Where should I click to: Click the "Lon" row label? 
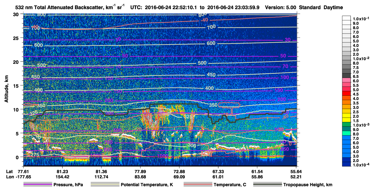pos(10,177)
